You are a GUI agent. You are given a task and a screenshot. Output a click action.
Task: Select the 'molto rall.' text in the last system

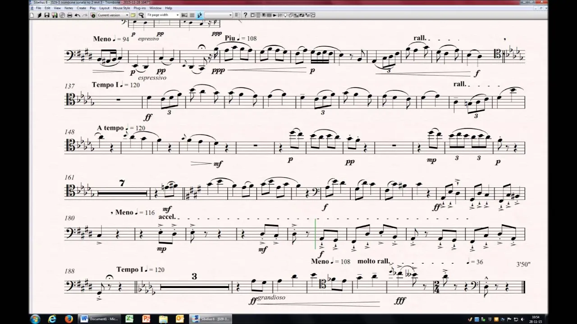(374, 261)
